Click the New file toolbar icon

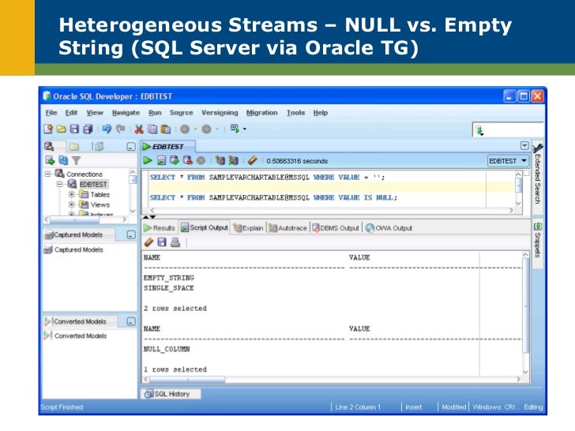click(x=48, y=129)
